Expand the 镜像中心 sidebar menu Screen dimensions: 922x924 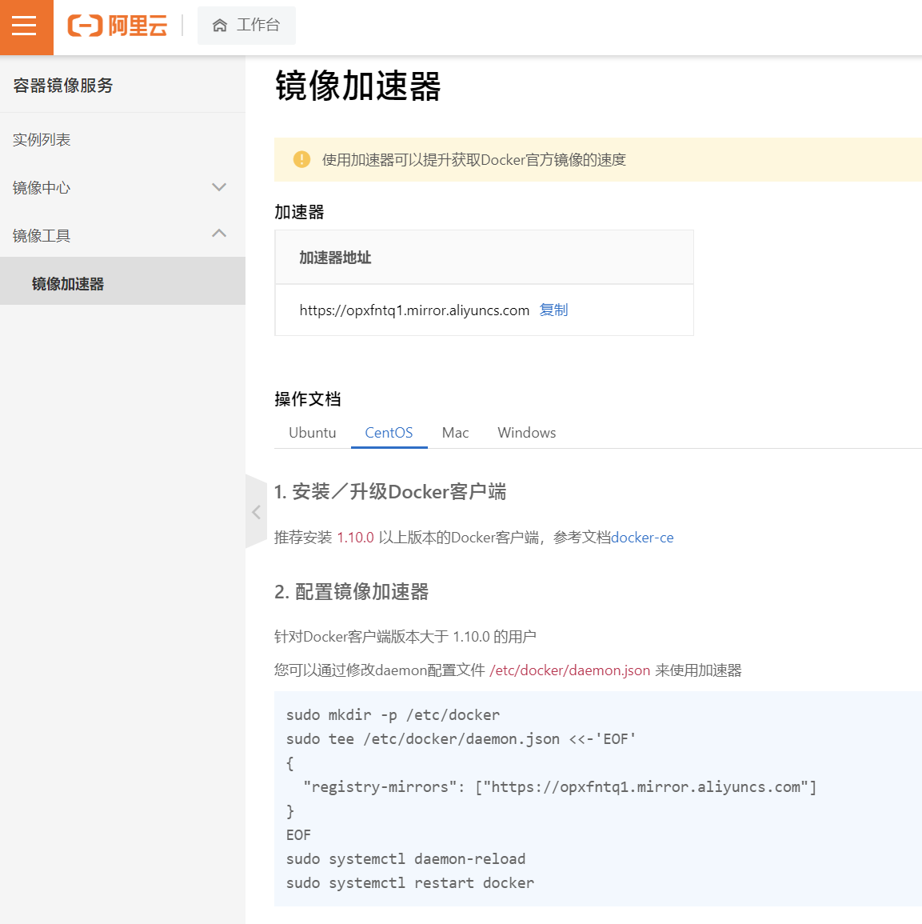122,187
